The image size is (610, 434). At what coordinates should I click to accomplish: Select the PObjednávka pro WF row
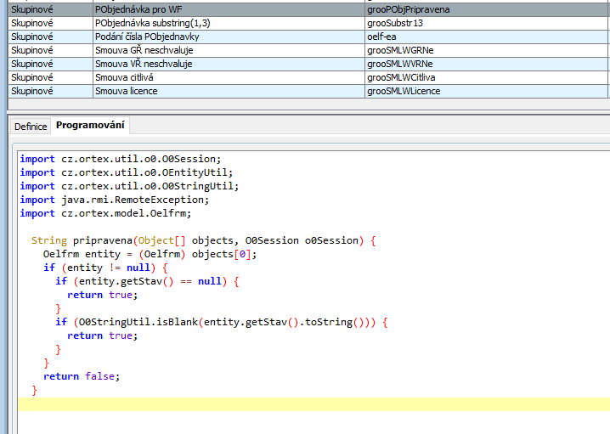pyautogui.click(x=138, y=9)
